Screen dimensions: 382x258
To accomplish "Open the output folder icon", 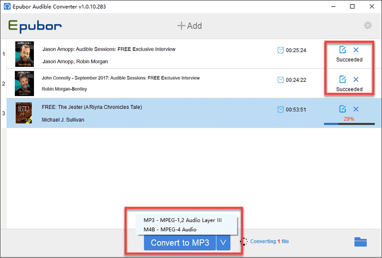I will point(361,242).
